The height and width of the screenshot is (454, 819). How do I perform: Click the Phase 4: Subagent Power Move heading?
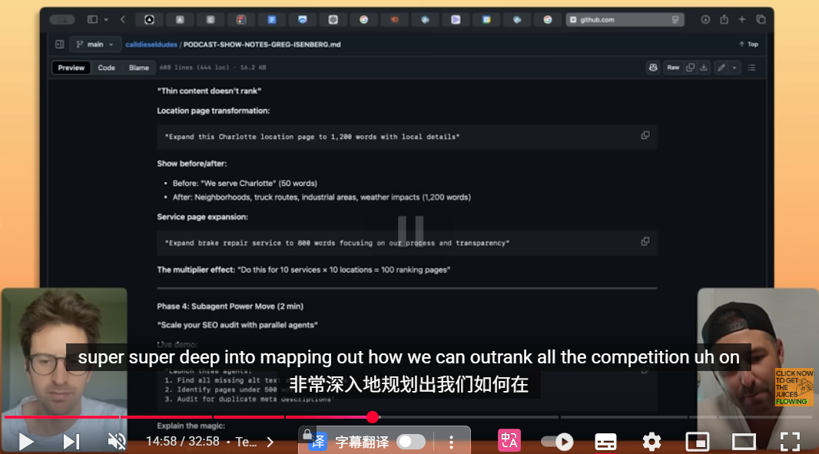click(230, 307)
